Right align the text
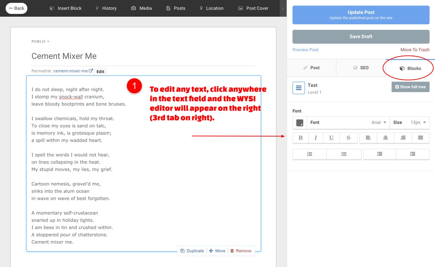This screenshot has width=435, height=267. [x=403, y=138]
